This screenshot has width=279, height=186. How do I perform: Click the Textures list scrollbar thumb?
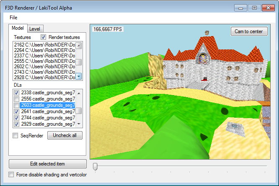tap(79, 62)
